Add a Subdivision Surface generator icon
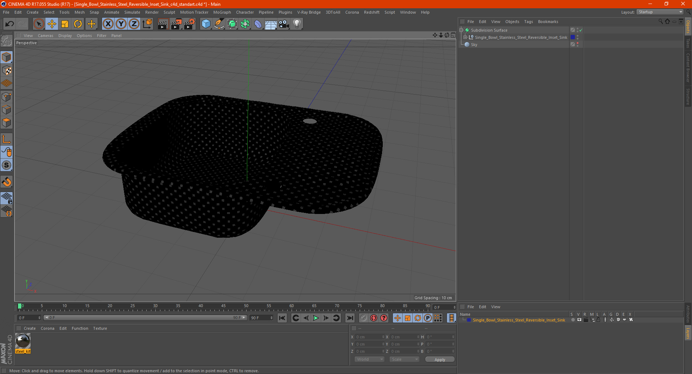 click(x=232, y=24)
